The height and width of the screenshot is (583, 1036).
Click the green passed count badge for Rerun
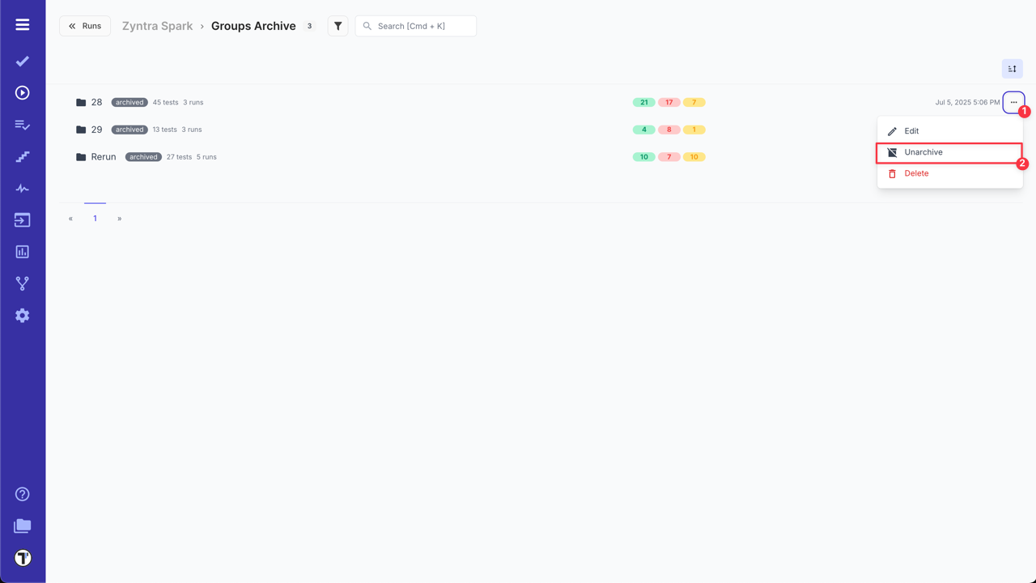(x=643, y=156)
